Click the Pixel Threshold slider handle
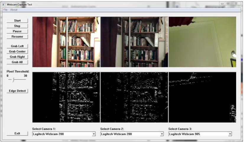The height and width of the screenshot is (144, 245). (13, 80)
